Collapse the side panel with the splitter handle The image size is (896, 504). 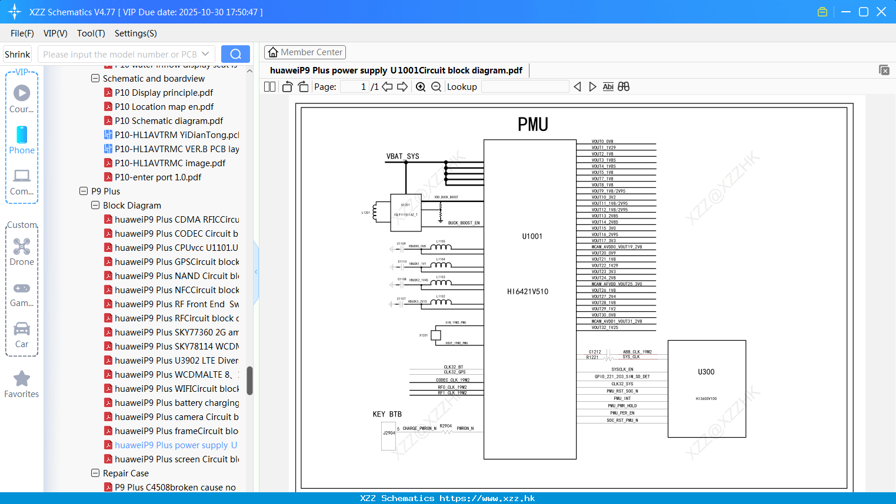tap(256, 272)
